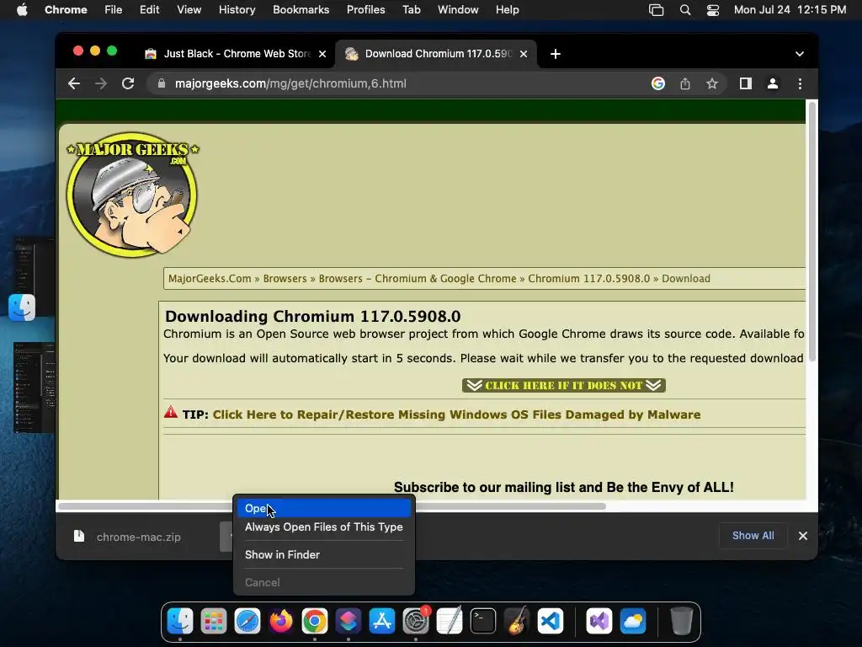
Task: Open Control Center in the menu bar
Action: tap(713, 10)
